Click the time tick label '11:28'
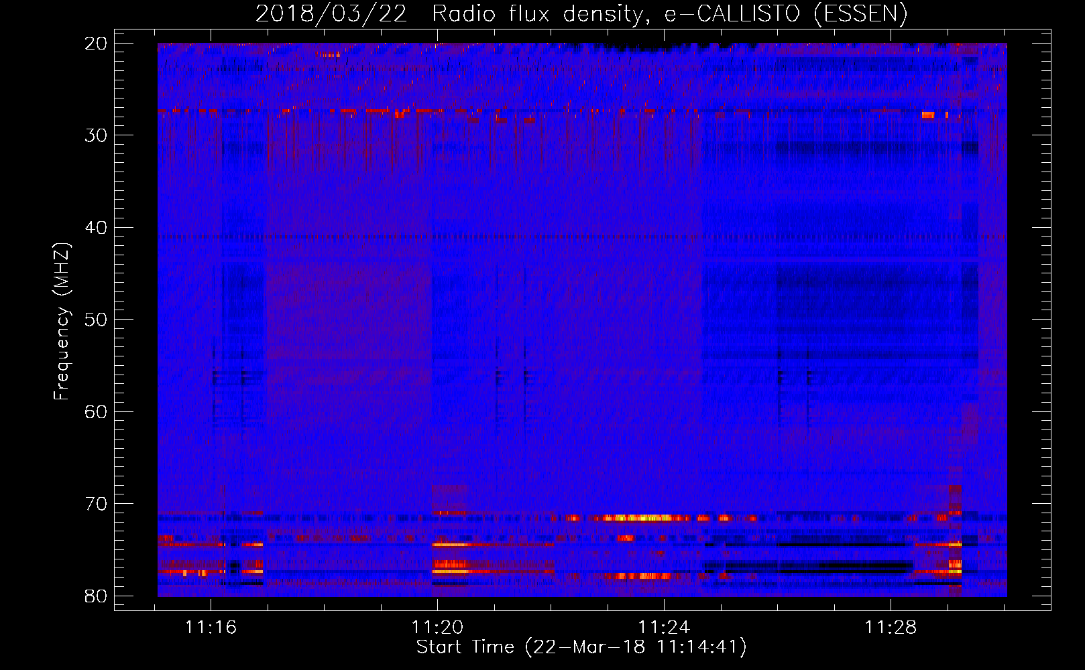This screenshot has width=1085, height=670. (x=891, y=628)
